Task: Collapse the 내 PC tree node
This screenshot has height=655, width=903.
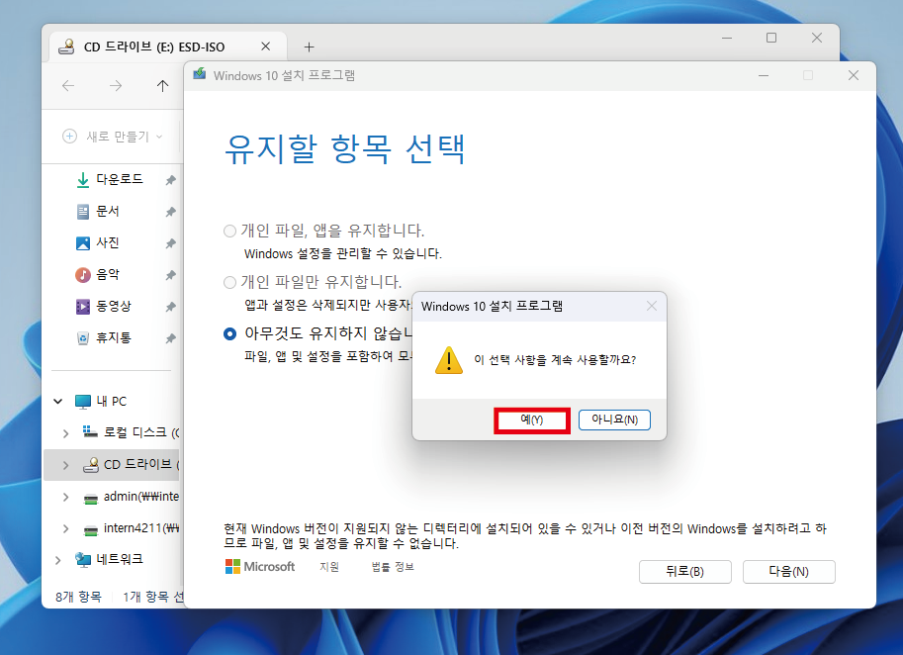Action: click(58, 401)
